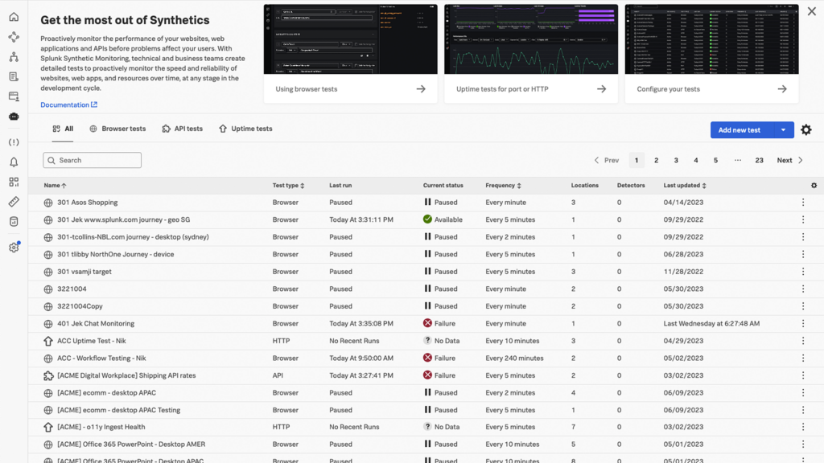Open table column settings gear in header
The image size is (824, 463).
click(814, 186)
